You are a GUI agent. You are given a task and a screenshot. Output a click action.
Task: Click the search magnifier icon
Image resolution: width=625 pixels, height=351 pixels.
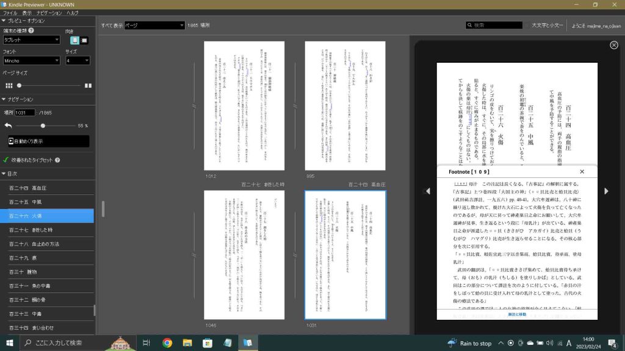point(469,25)
